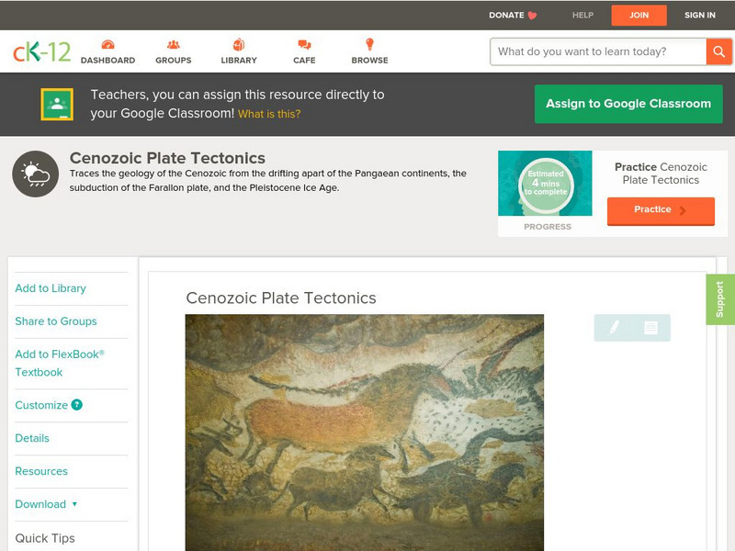Open the Browse lightbulb icon
This screenshot has width=735, height=551.
[x=370, y=44]
